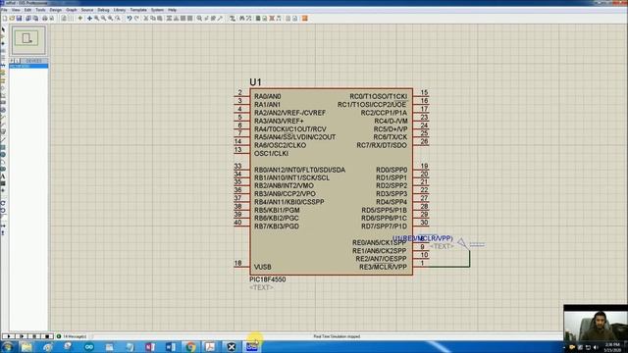The image size is (628, 353).
Task: Open the Library menu
Action: click(x=120, y=10)
